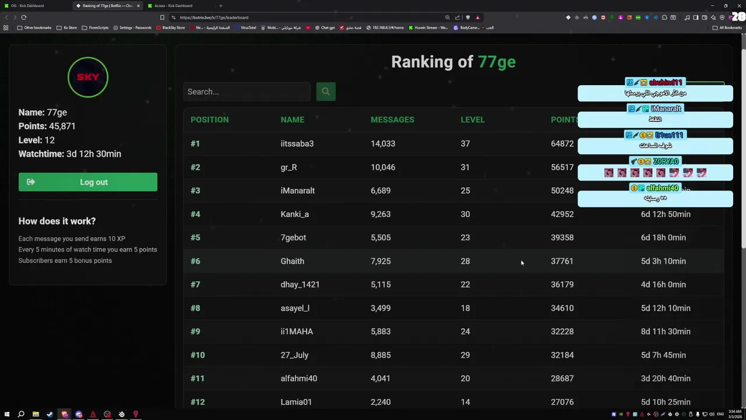Click the name Kanki_a in row #4
Screen dimensions: 746x420
pyautogui.click(x=294, y=214)
